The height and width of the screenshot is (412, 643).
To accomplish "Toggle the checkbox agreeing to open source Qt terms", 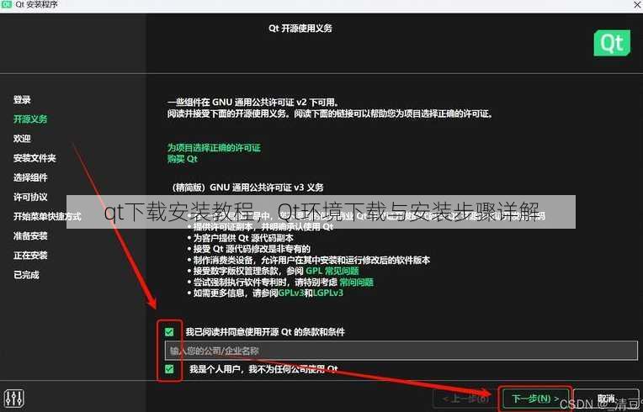I will pyautogui.click(x=169, y=332).
